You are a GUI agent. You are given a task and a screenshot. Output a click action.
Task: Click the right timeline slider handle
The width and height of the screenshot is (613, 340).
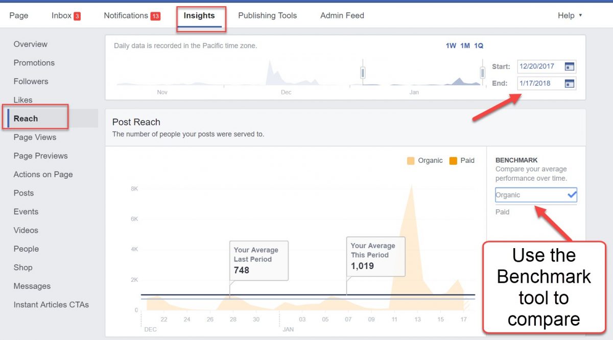(482, 74)
